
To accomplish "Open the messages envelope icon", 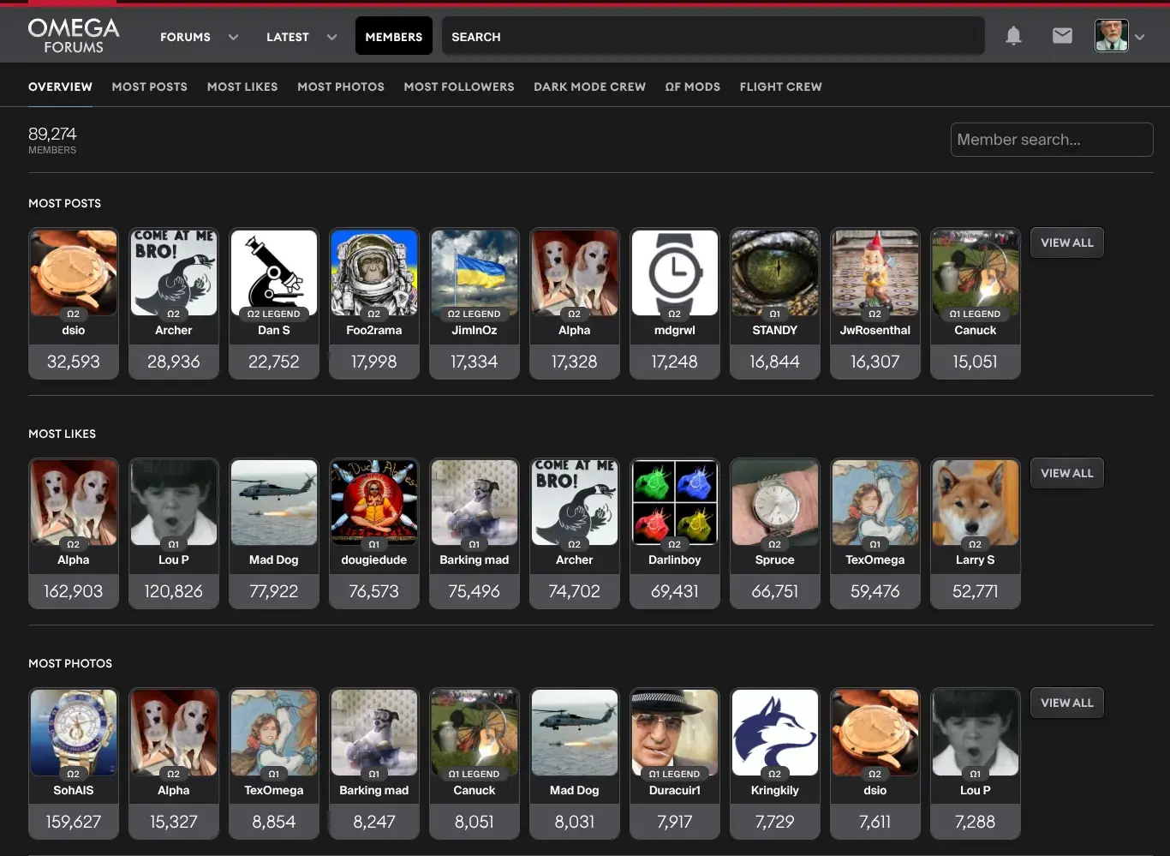I will (x=1062, y=36).
